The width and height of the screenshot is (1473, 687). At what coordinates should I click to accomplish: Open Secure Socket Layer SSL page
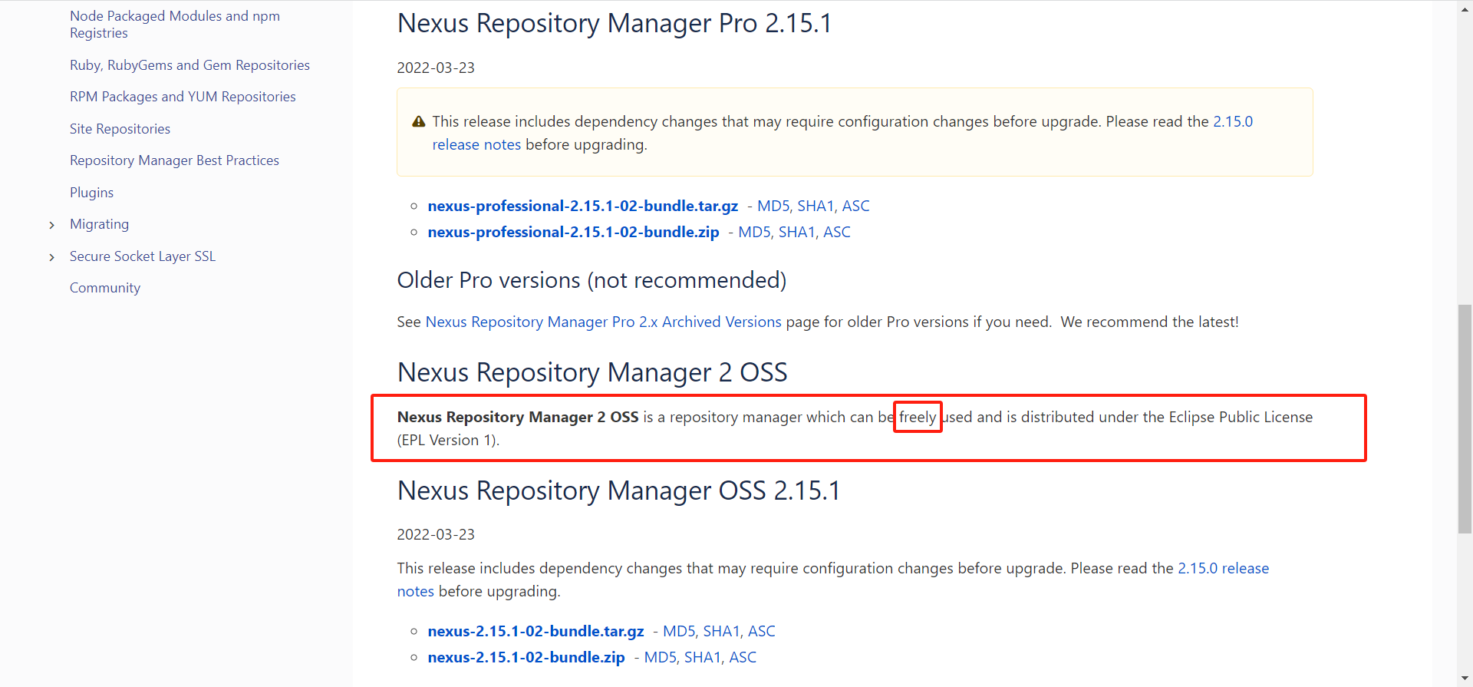[143, 256]
